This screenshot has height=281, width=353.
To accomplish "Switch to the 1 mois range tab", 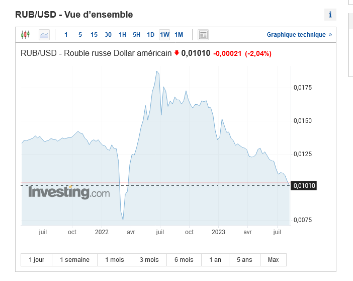I will tap(114, 260).
